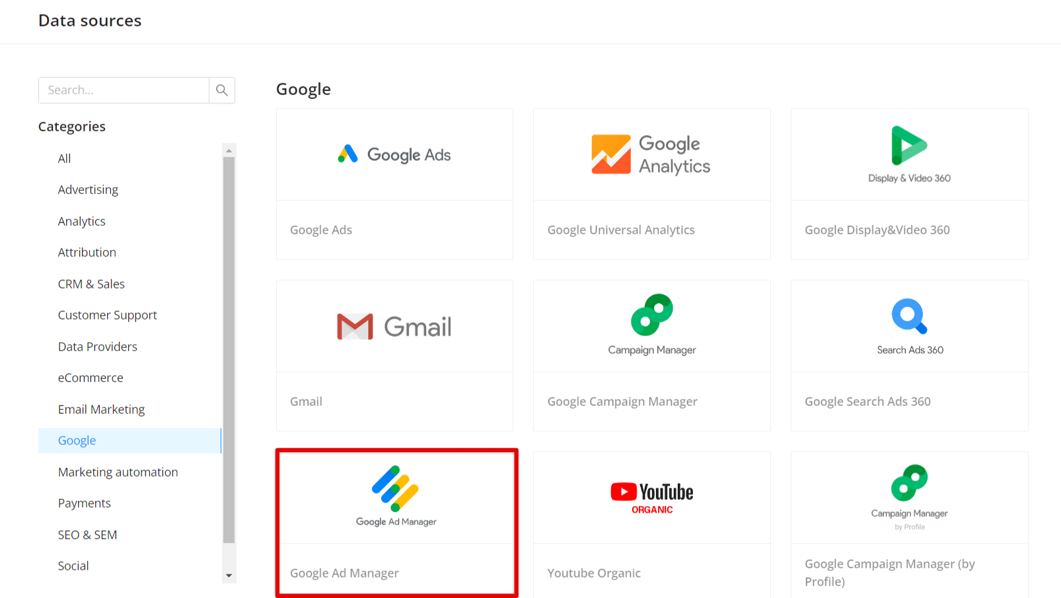Click the categories list scrollbar thumb
This screenshot has height=598, width=1061.
pyautogui.click(x=229, y=350)
